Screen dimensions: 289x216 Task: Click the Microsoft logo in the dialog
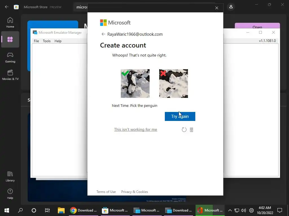pos(115,22)
